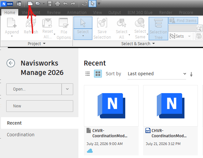The image size is (203, 158).
Task: Click the Quick Find search field
Action: [183, 28]
